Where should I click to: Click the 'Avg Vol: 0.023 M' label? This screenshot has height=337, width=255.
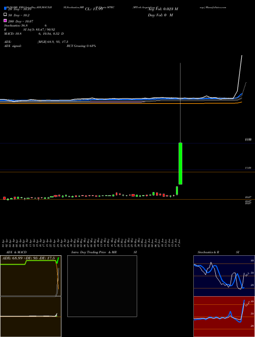[163, 9]
